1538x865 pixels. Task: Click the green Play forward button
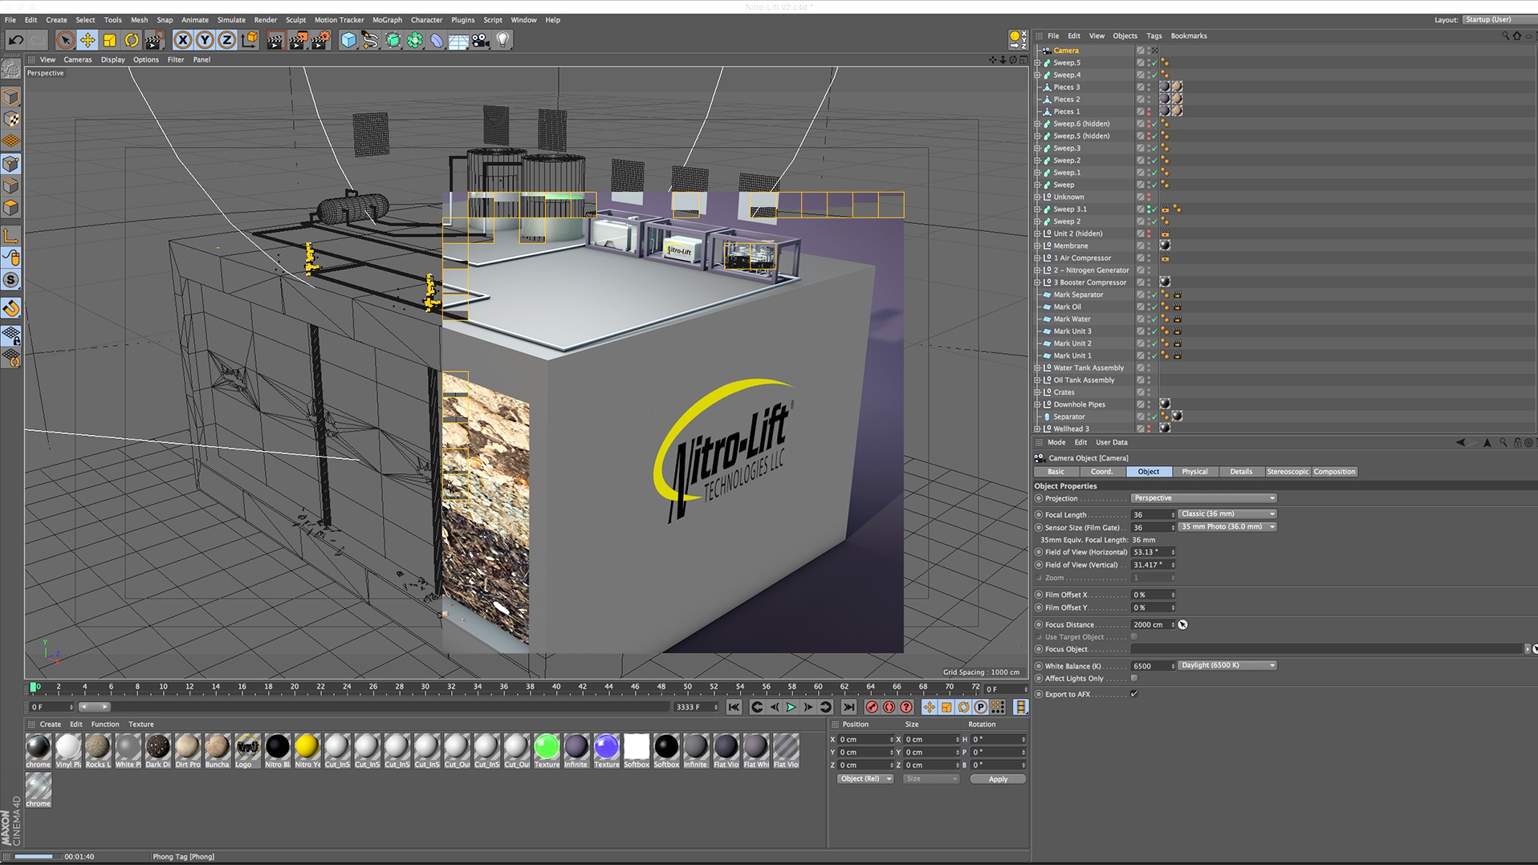coord(791,707)
